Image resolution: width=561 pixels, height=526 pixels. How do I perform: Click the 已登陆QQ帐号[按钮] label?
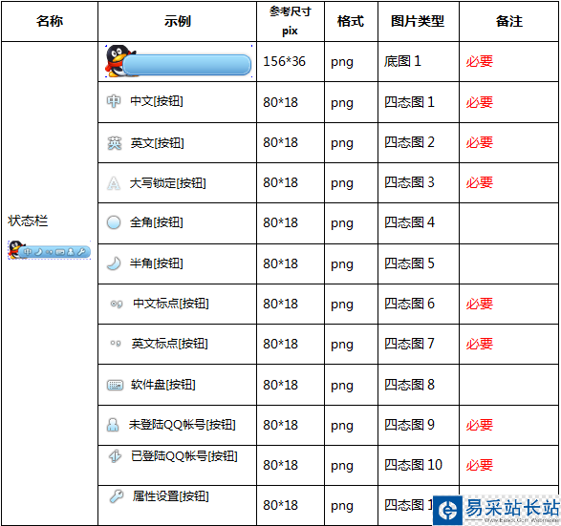point(184,456)
